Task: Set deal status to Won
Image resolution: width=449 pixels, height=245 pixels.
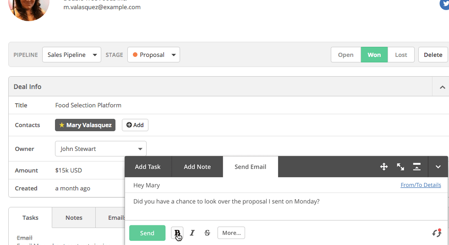Action: [x=374, y=55]
